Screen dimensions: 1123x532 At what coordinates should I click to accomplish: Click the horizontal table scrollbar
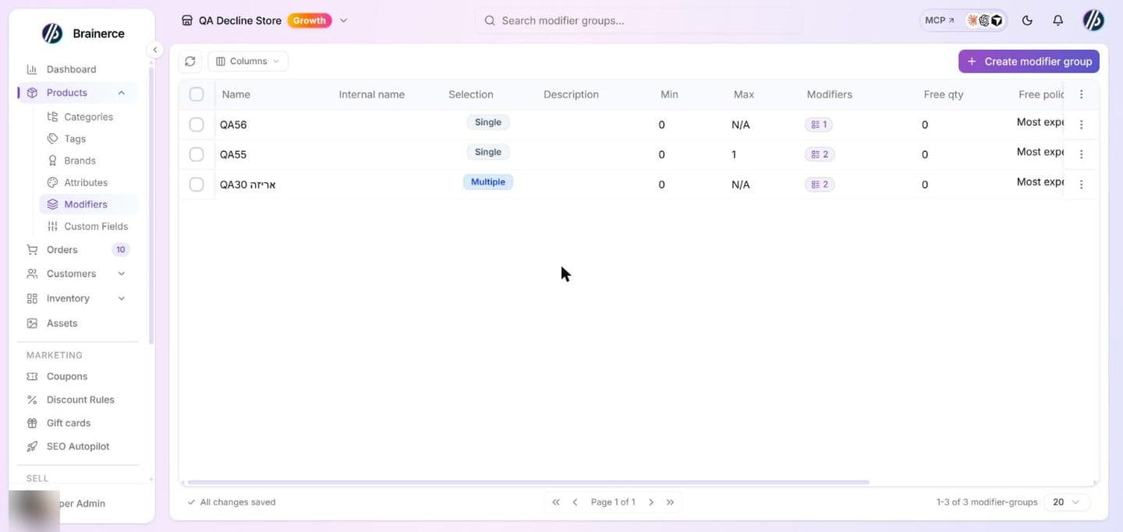pos(528,482)
